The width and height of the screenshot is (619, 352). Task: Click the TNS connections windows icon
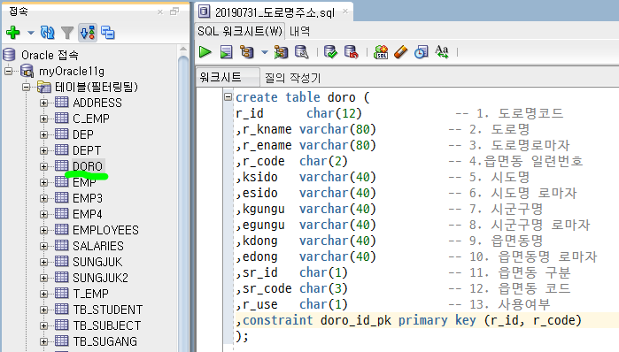pyautogui.click(x=108, y=33)
